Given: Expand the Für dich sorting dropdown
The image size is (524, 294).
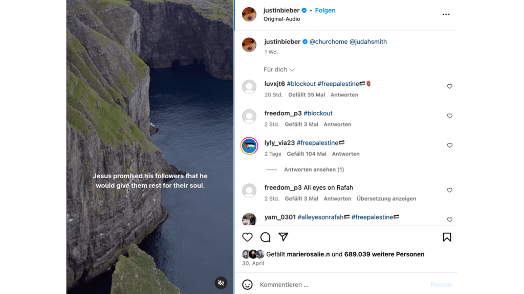Looking at the screenshot, I should (x=279, y=69).
